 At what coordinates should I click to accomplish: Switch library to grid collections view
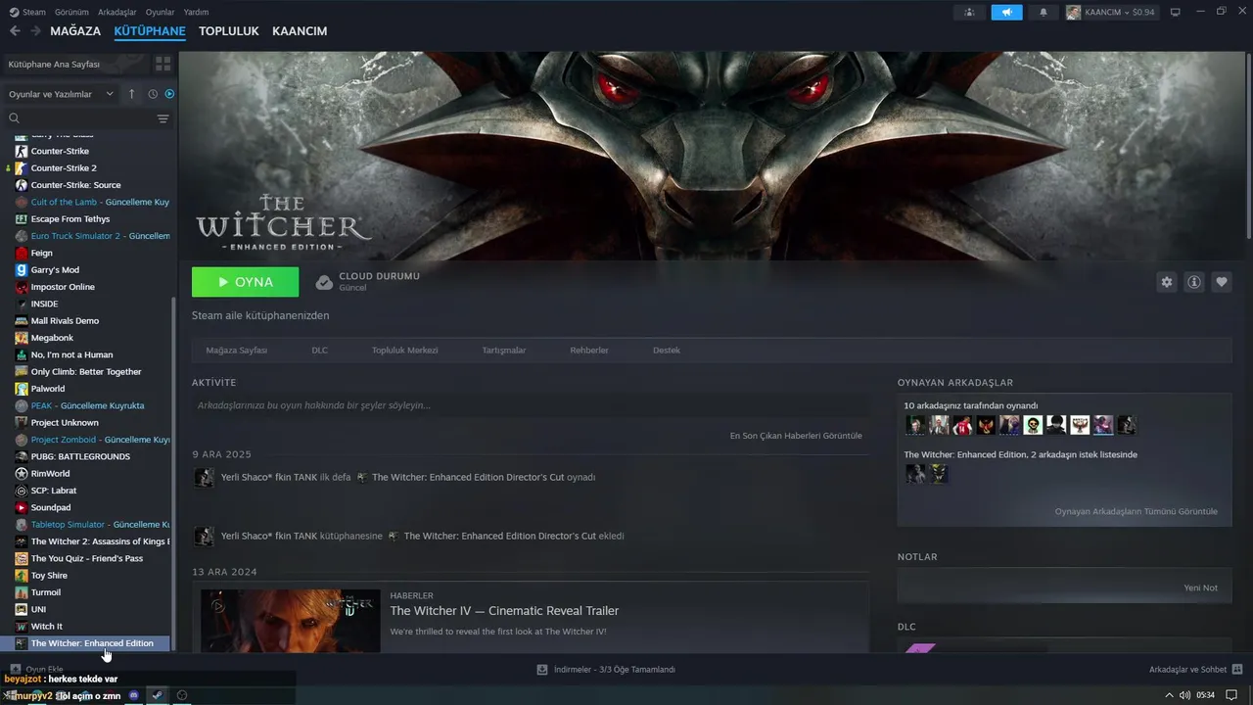[162, 64]
